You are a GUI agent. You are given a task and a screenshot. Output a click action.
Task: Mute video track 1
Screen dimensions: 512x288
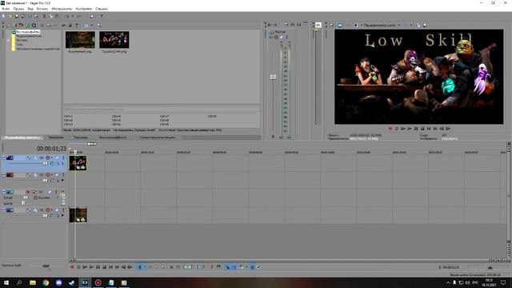[x=57, y=158]
